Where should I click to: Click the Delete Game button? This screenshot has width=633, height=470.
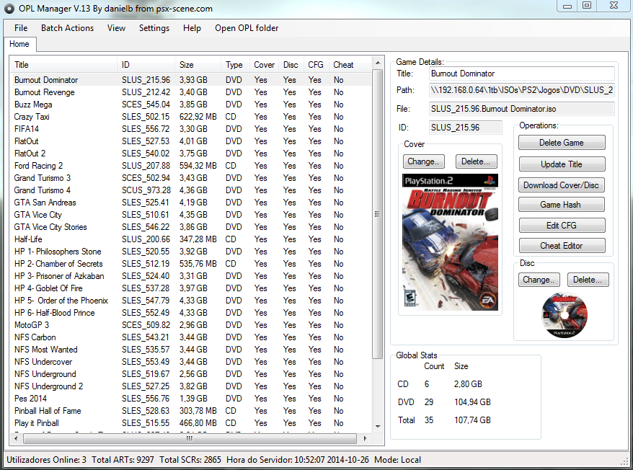[x=562, y=143]
